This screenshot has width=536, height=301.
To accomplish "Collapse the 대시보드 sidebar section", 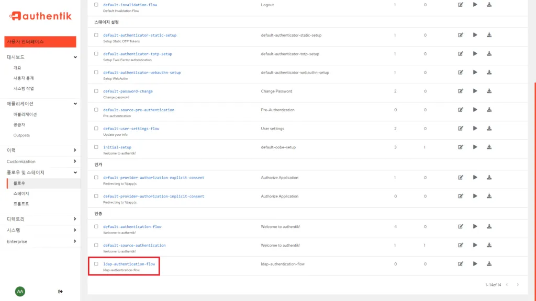I will 39,57.
